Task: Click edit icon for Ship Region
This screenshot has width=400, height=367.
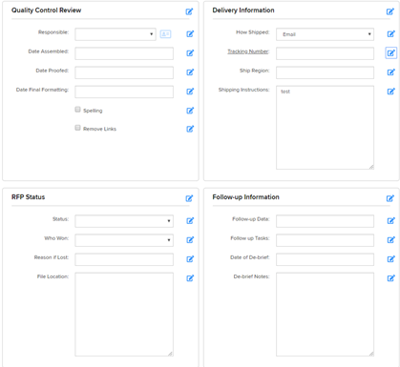Action: 391,72
